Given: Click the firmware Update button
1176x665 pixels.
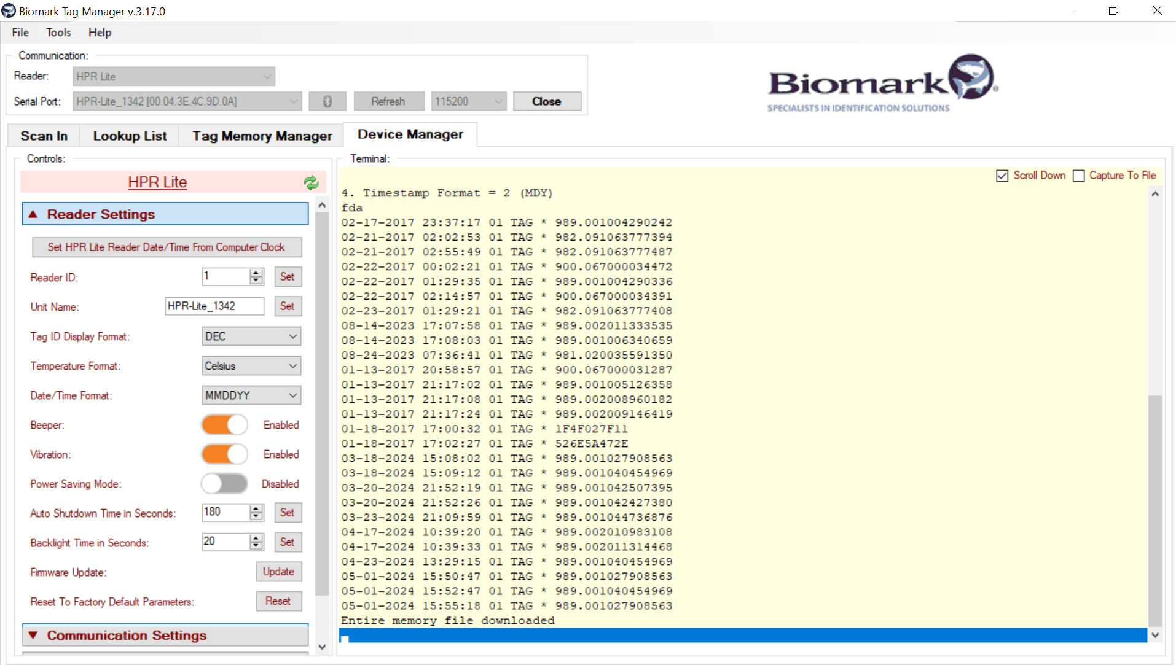Looking at the screenshot, I should click(278, 572).
